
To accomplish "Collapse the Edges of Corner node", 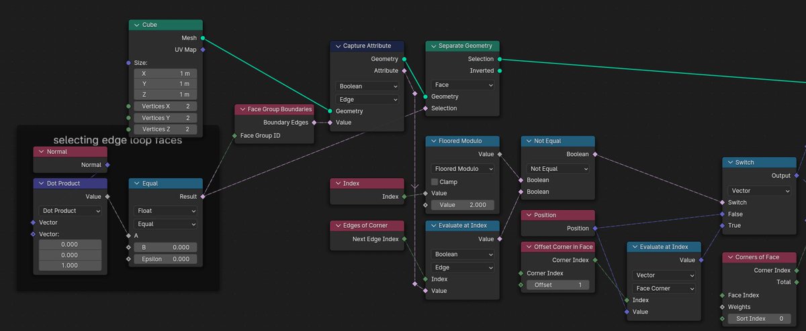I will coord(337,226).
